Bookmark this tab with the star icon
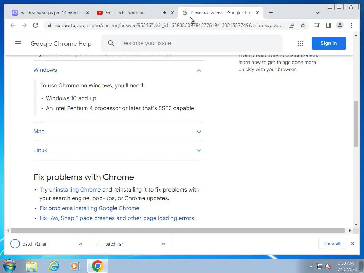Viewport: 364px width, 273px height. point(303,25)
